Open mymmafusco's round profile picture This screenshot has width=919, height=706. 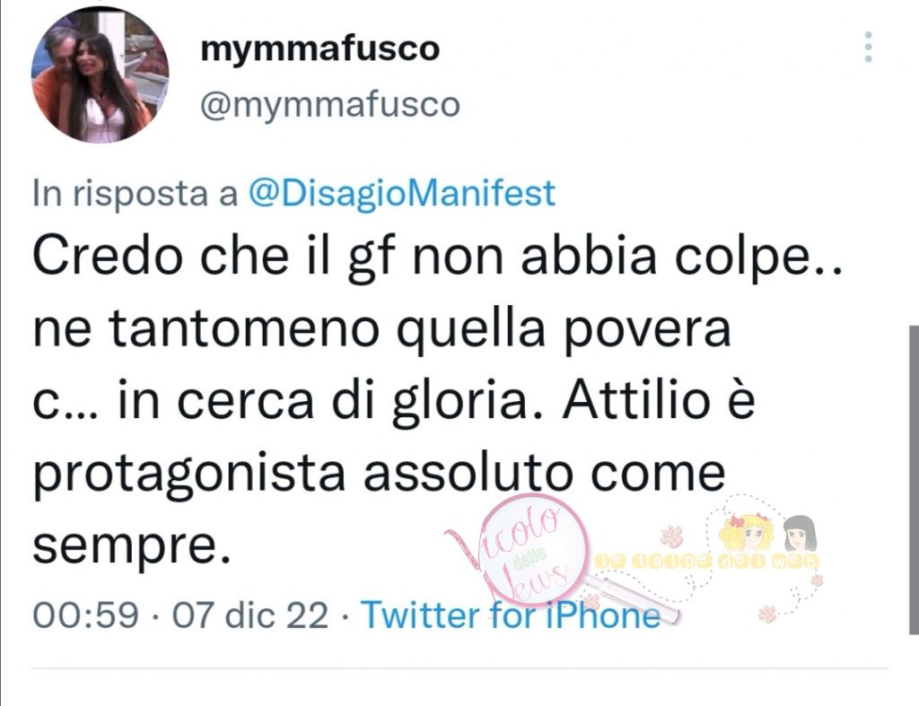[x=101, y=74]
